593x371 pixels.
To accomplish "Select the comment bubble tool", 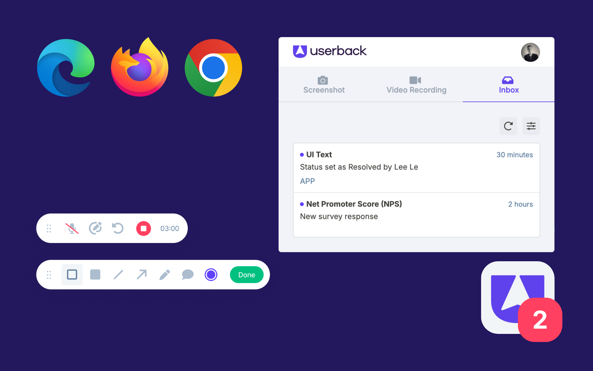I will [x=186, y=275].
